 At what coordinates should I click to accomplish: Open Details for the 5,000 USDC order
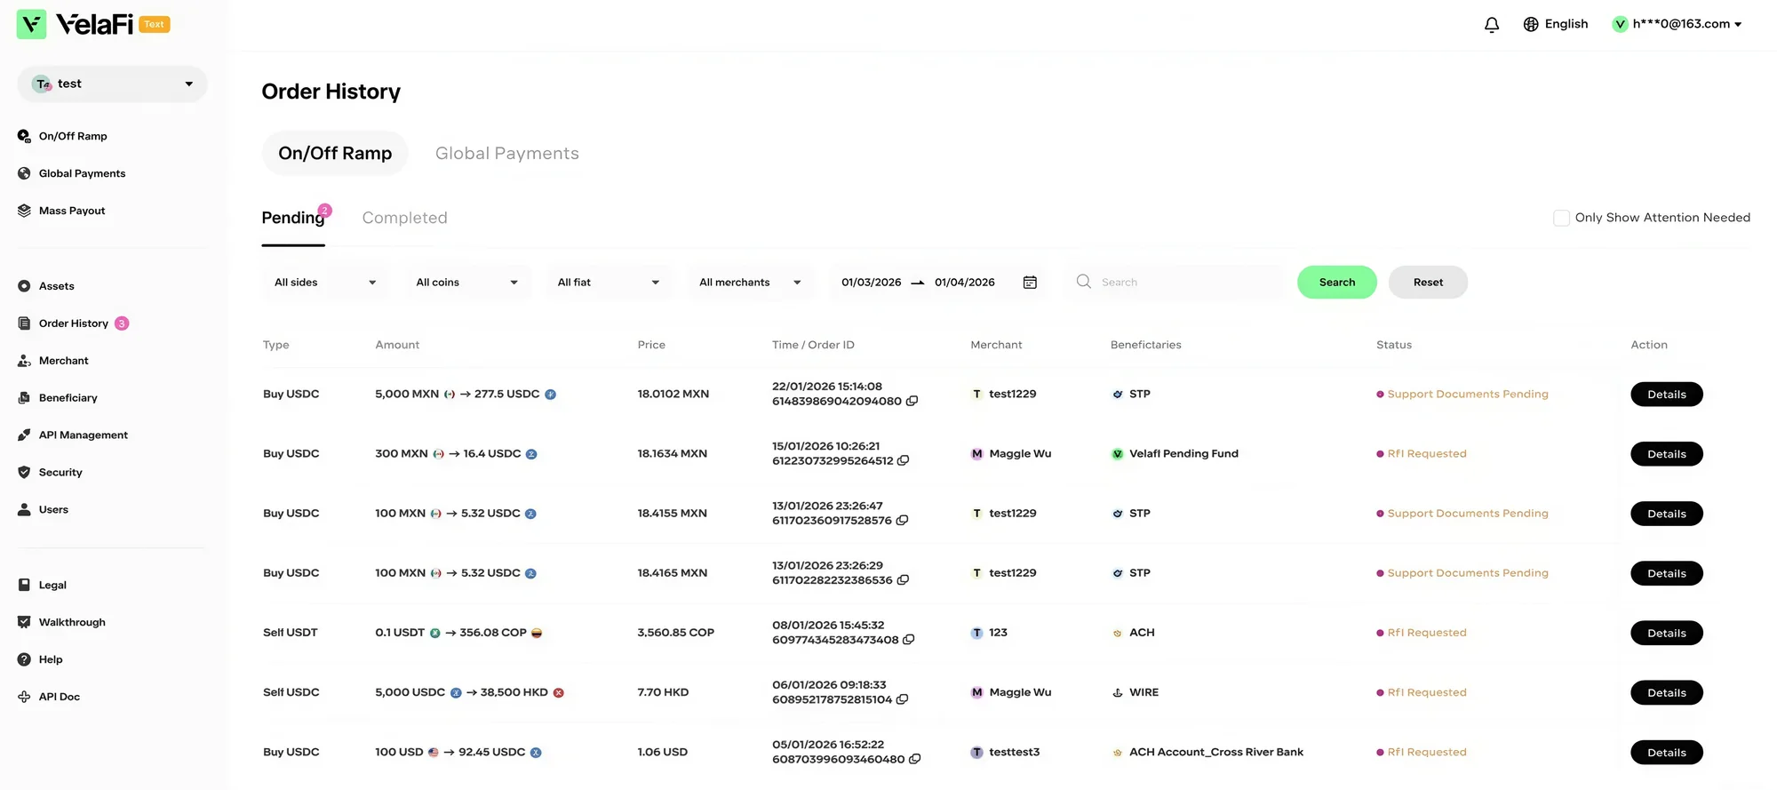click(x=1666, y=693)
